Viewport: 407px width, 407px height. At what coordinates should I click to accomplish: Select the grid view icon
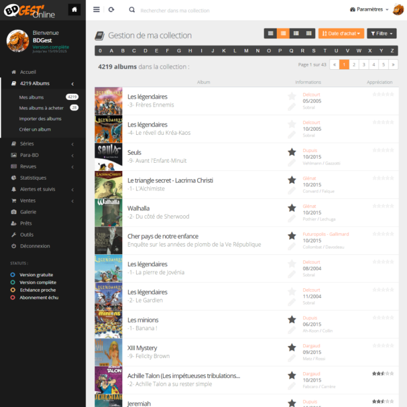point(309,33)
